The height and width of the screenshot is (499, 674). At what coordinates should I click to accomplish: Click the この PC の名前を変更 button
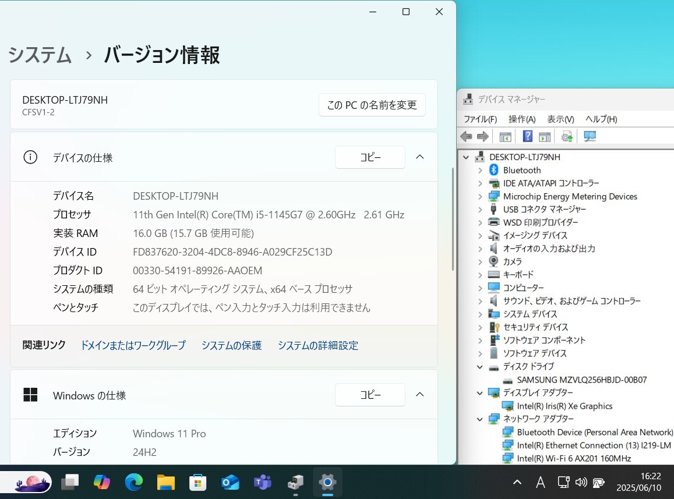pos(372,105)
